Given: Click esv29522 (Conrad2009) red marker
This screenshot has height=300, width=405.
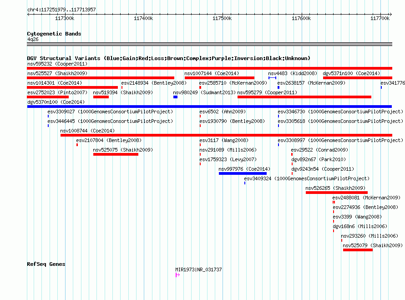Looking at the screenshot, I should (292, 154).
